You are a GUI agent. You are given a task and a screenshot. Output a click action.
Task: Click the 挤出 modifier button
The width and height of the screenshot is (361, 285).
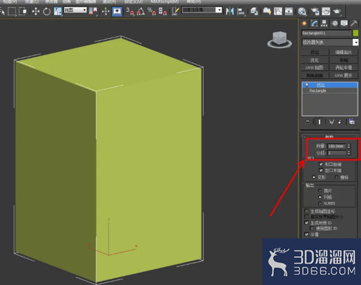(315, 53)
